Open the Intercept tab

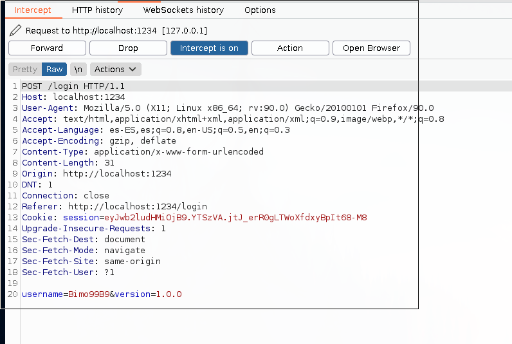[x=33, y=10]
